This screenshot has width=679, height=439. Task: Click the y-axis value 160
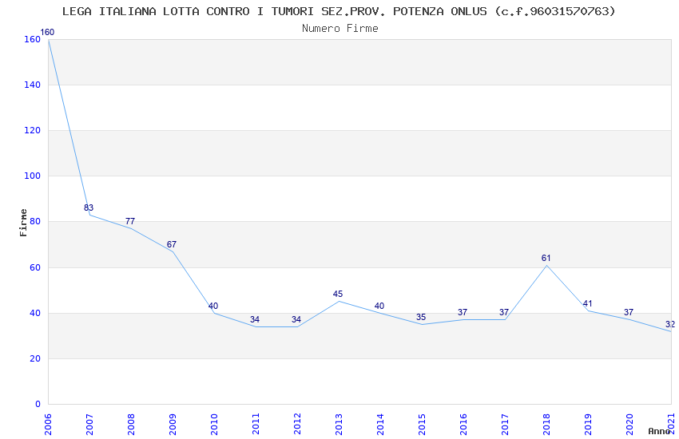(x=33, y=39)
